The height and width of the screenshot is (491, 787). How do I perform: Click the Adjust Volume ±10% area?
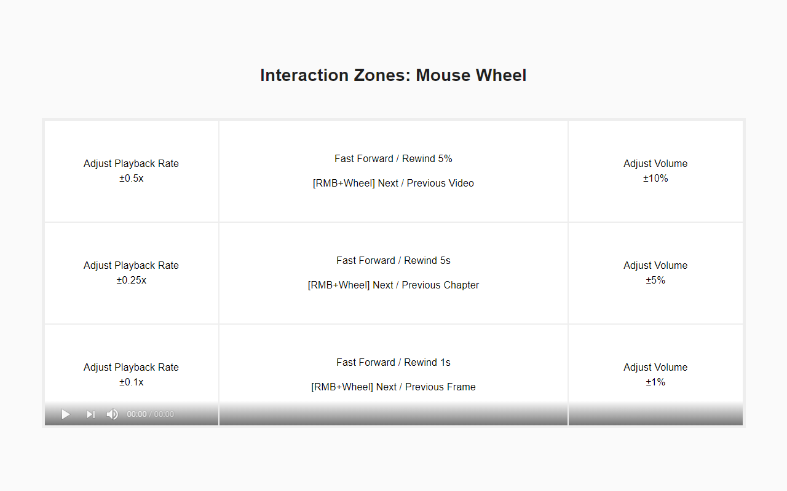[655, 171]
